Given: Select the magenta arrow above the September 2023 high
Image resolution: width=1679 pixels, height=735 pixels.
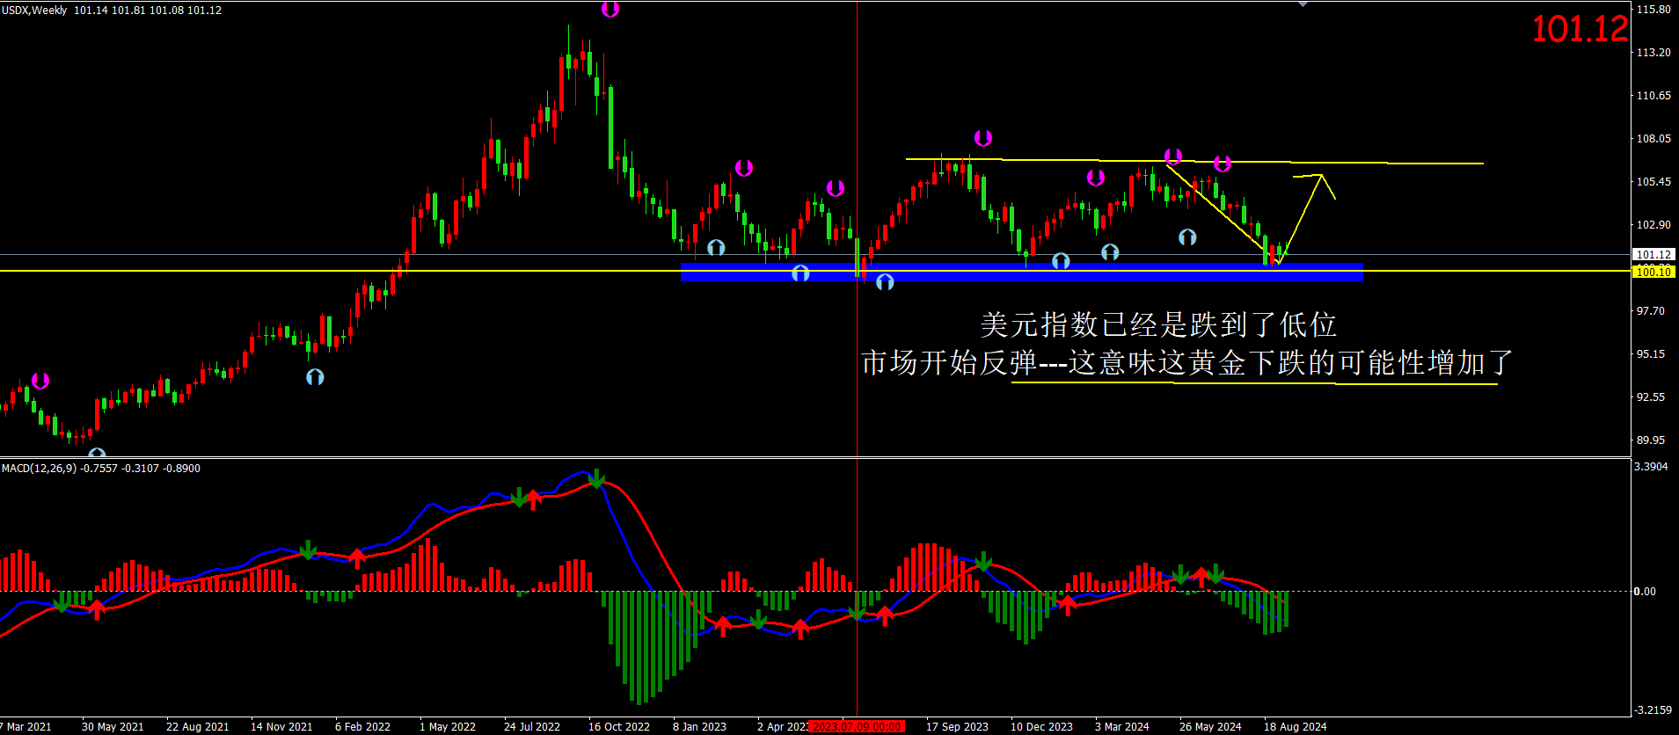Looking at the screenshot, I should (x=982, y=138).
